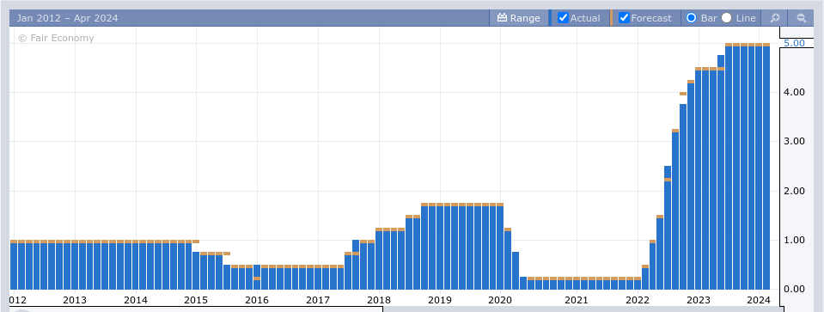Screen dimensions: 824x312
Task: Click the zoom in magnifier icon
Action: [775, 18]
